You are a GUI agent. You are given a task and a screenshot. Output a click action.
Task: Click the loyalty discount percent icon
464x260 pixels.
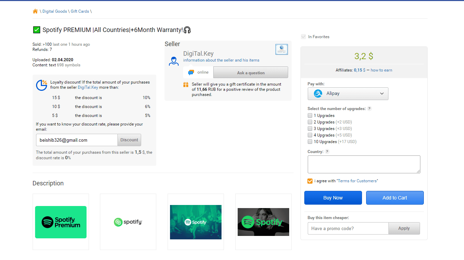42,85
